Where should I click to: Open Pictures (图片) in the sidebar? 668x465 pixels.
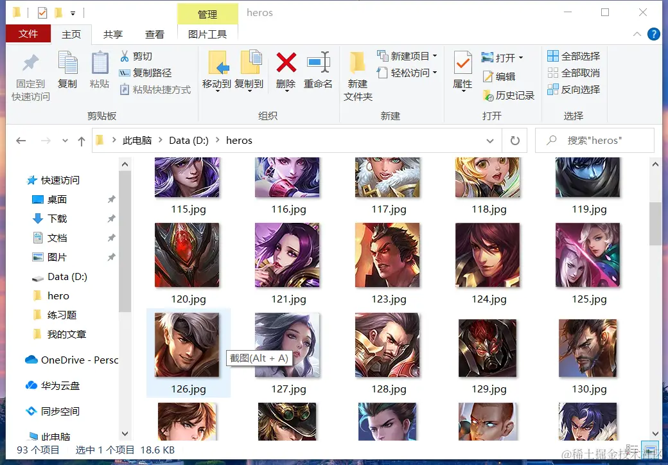[49, 257]
